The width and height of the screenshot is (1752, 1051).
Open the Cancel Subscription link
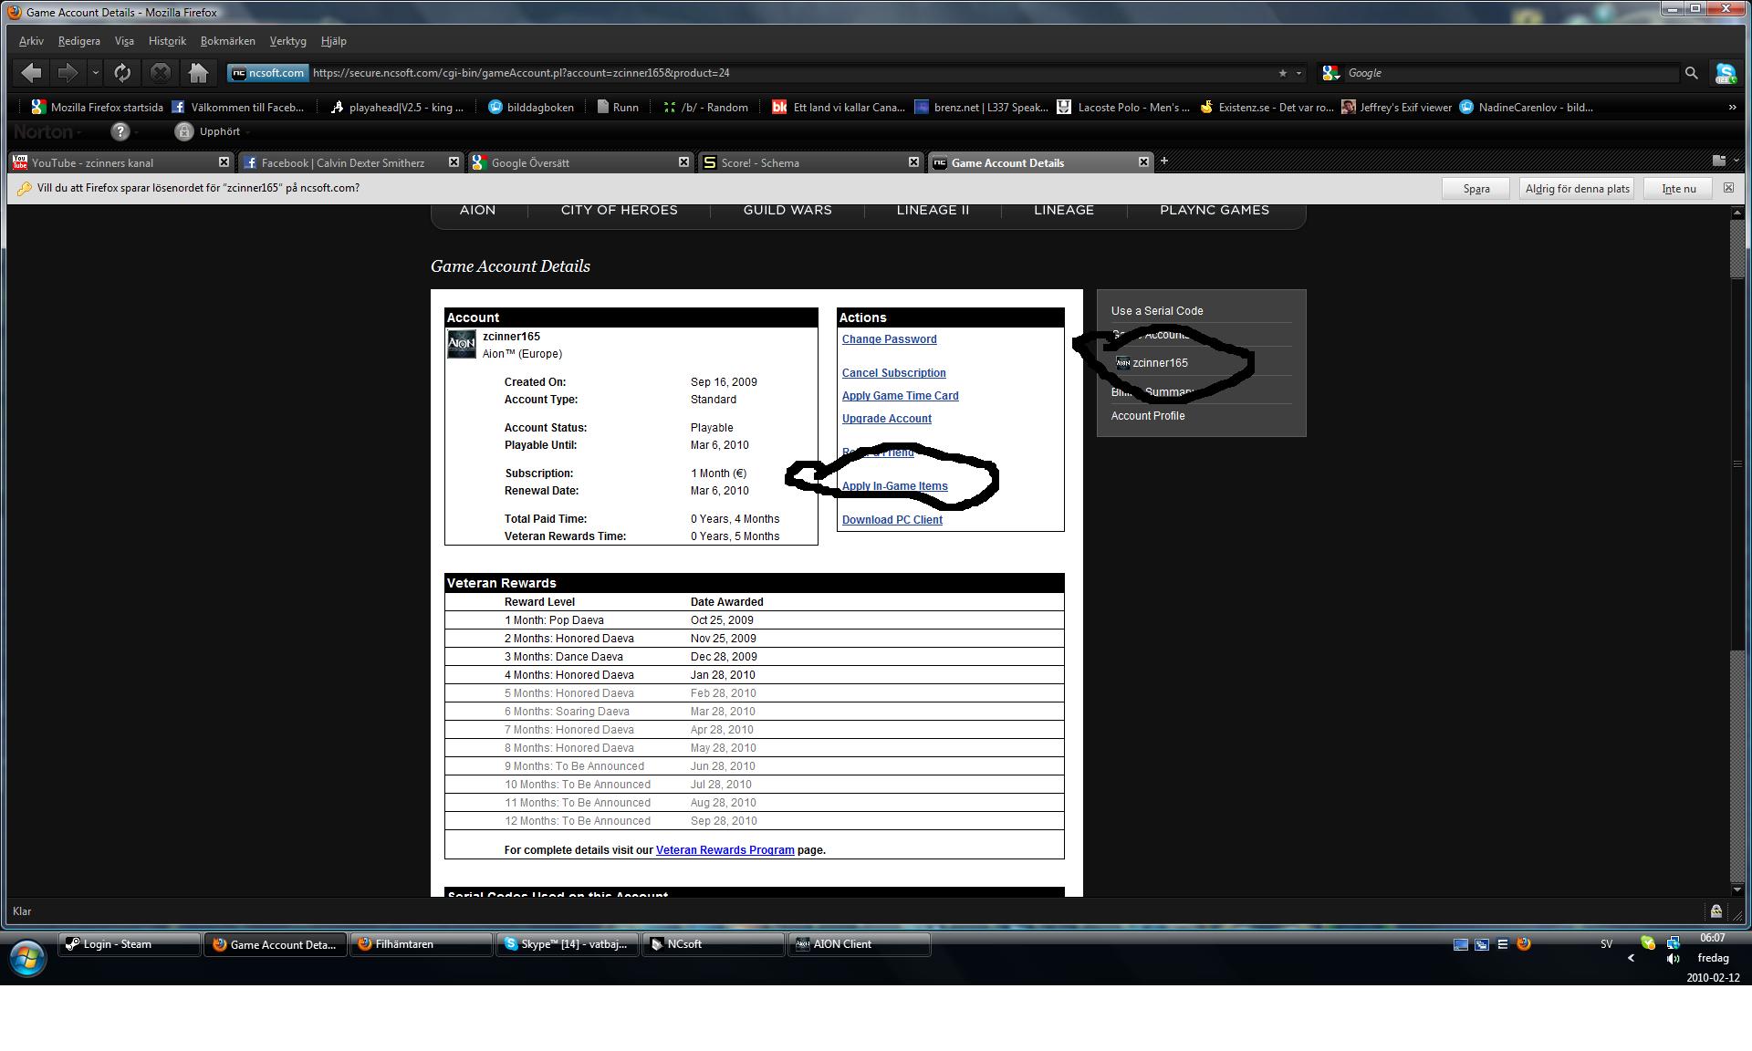(x=893, y=373)
